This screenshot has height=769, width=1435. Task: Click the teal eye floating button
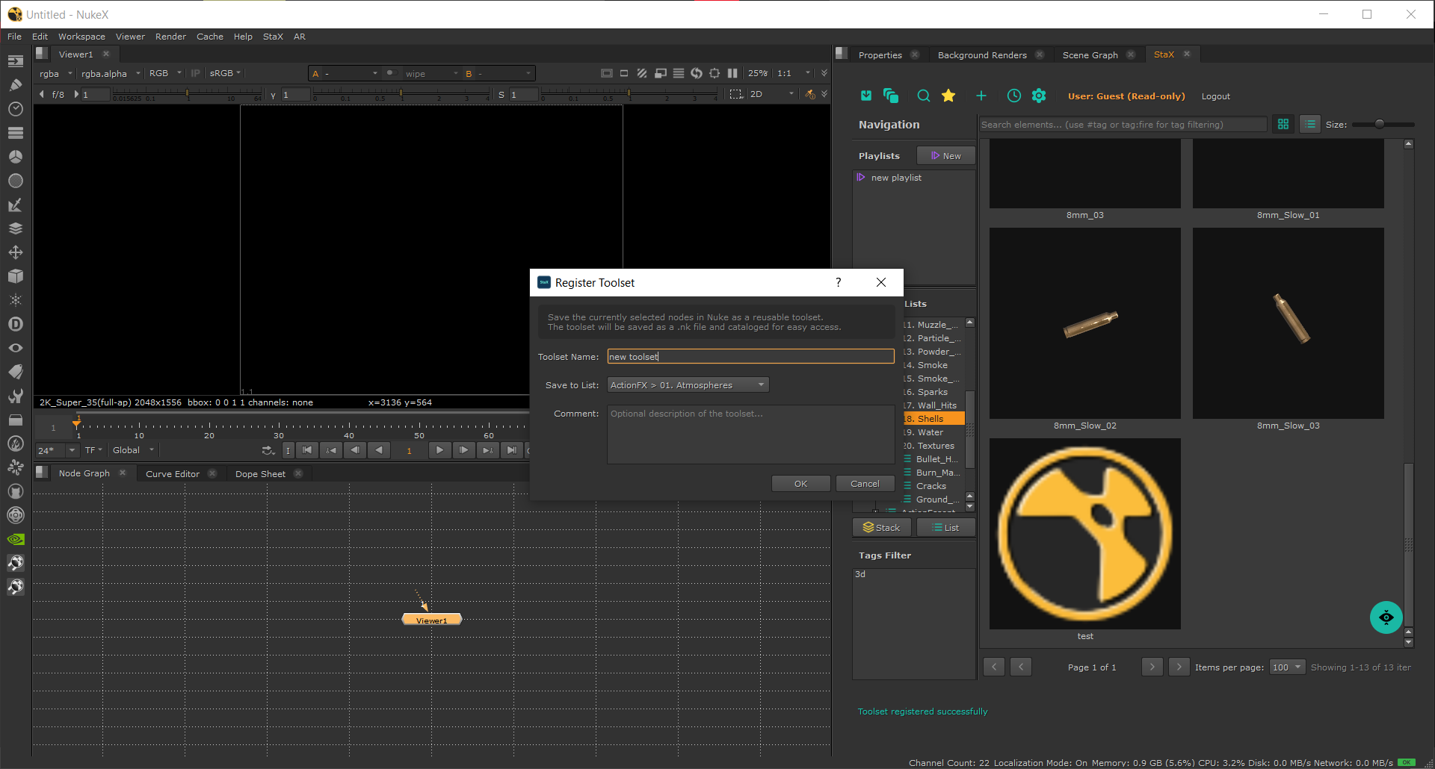tap(1386, 617)
